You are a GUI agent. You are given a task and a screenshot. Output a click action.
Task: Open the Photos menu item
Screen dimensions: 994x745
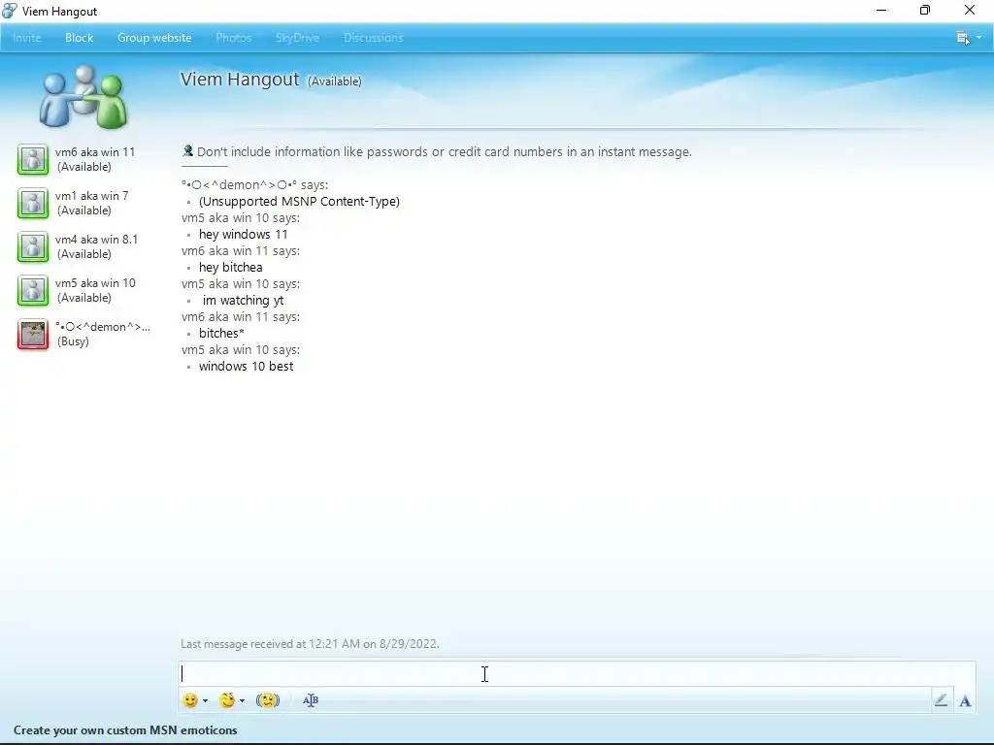click(233, 38)
